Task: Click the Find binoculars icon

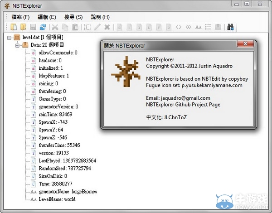Action: [x=230, y=27]
